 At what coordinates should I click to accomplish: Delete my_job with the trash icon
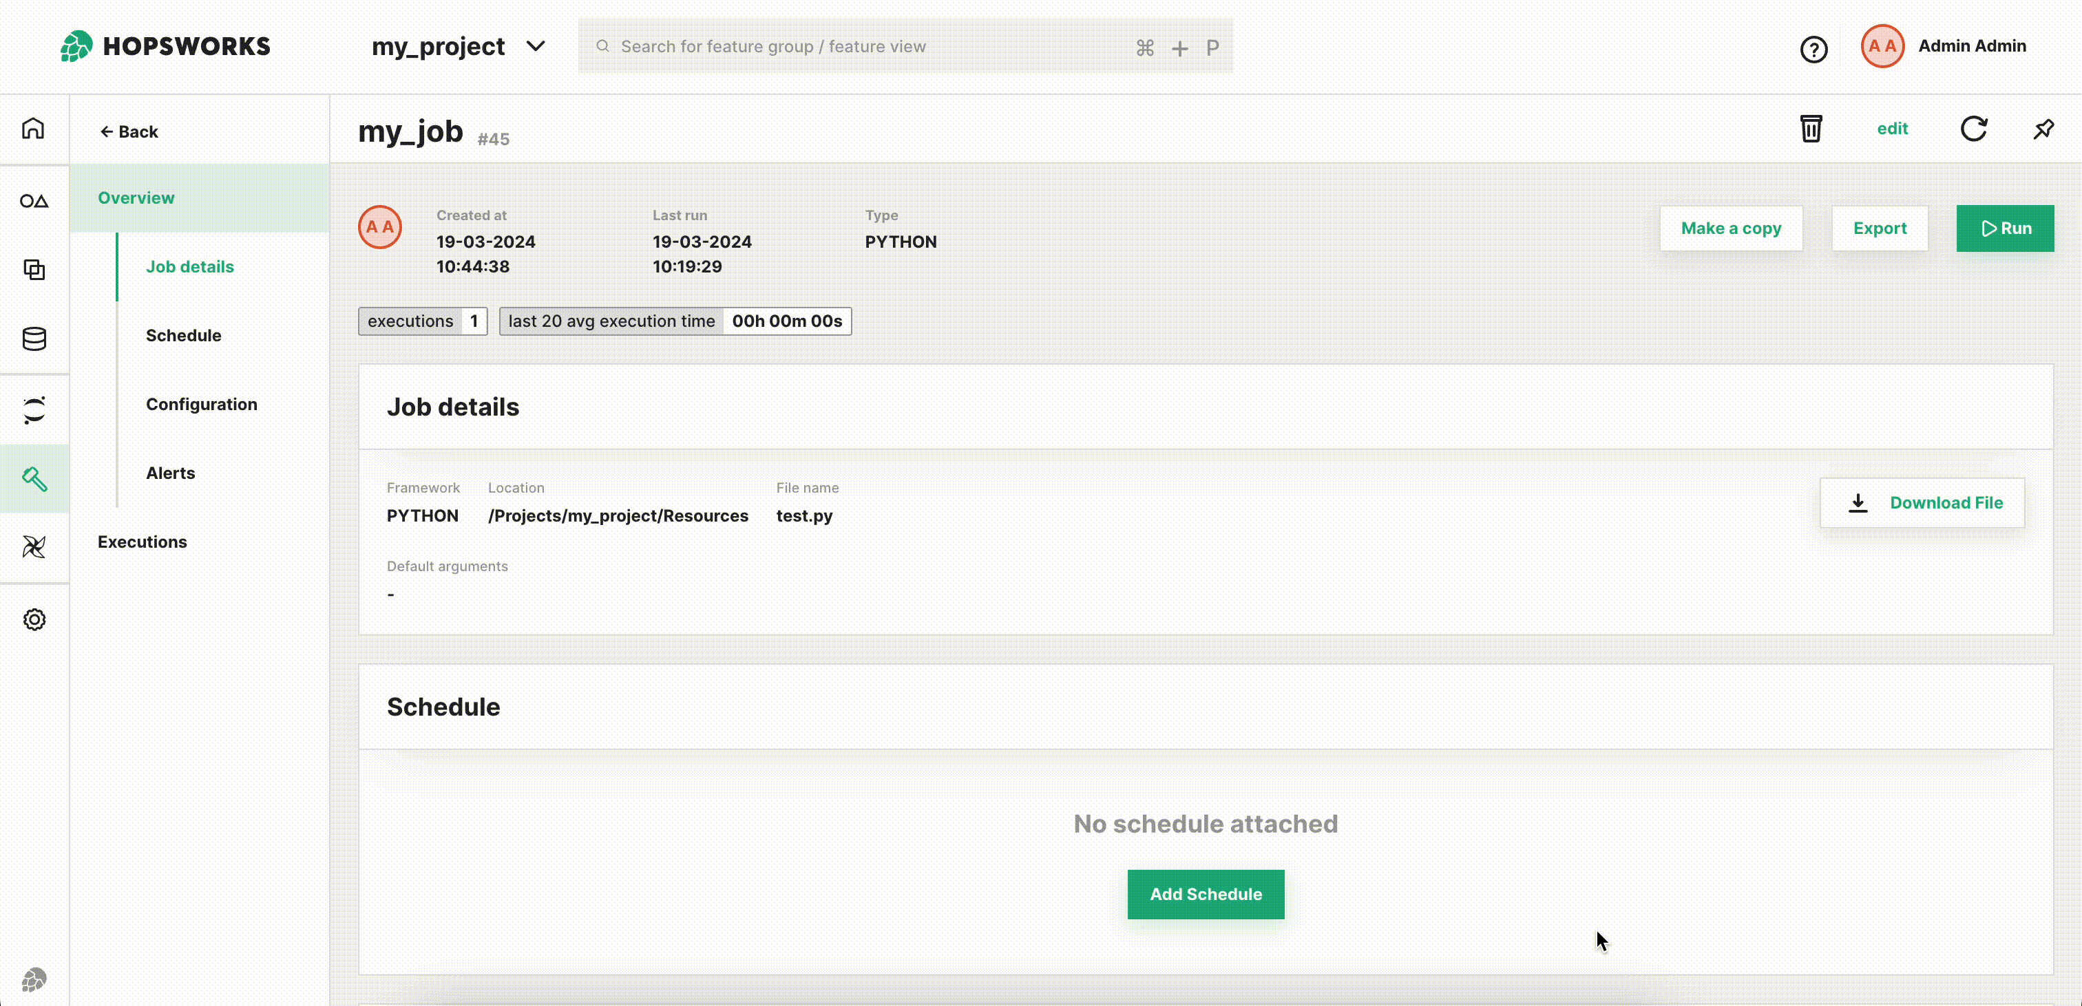[1811, 129]
